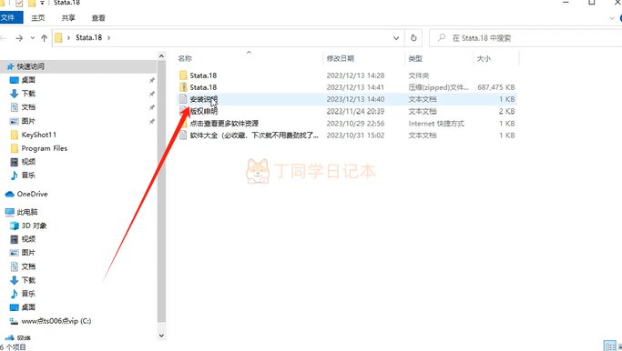
Task: Sort files by 修改日期 column
Action: [x=341, y=58]
